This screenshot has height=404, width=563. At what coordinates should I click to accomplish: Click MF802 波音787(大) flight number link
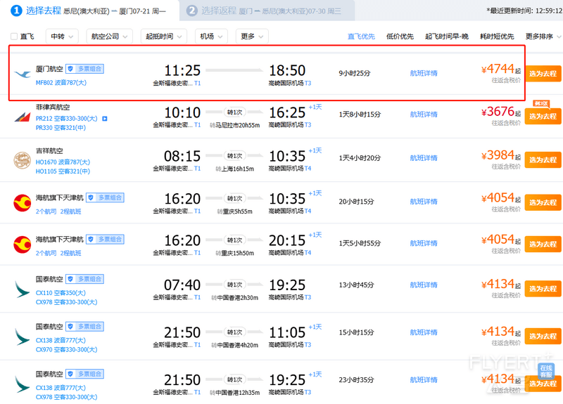click(x=61, y=82)
